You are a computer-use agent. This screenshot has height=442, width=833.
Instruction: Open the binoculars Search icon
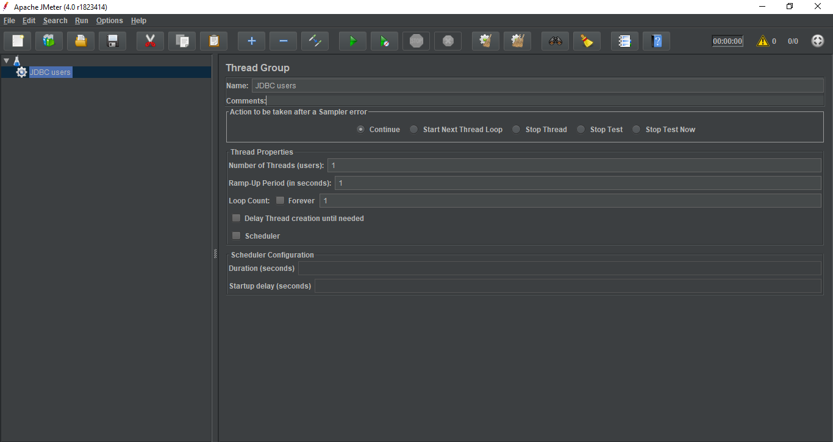[x=555, y=41]
